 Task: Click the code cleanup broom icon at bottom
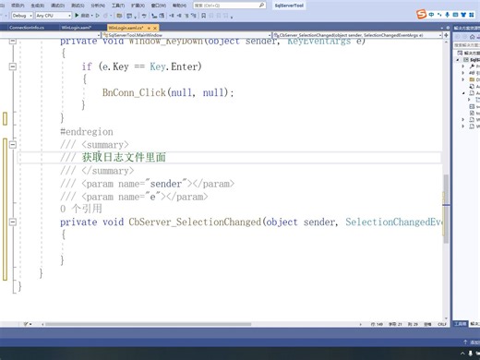click(x=27, y=324)
